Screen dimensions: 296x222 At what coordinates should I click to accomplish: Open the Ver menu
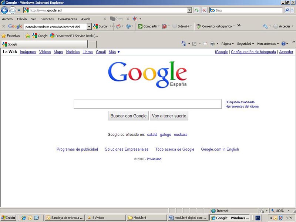34,19
